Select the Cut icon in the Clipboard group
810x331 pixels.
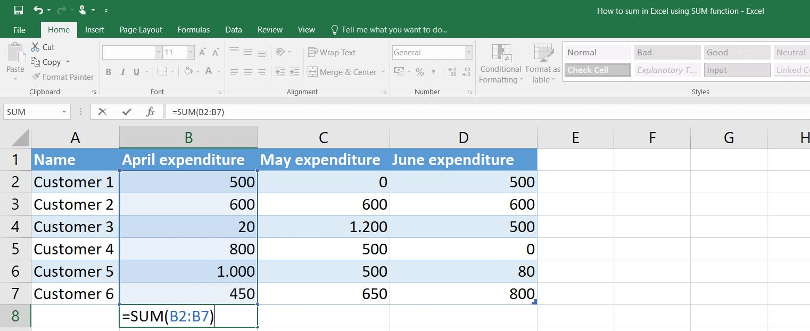36,47
